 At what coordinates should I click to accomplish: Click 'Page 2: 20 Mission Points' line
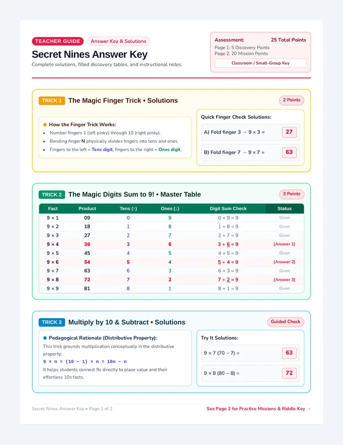[241, 53]
